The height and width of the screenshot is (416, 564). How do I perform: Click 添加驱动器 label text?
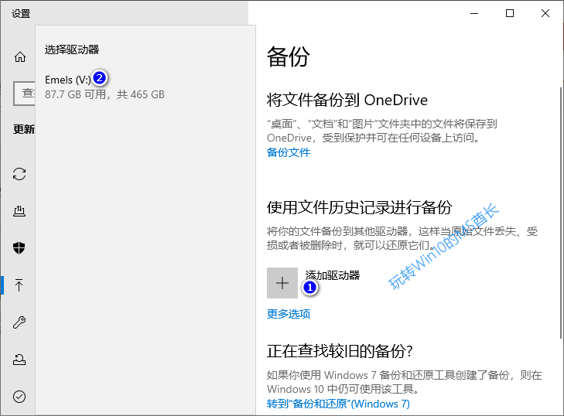333,275
